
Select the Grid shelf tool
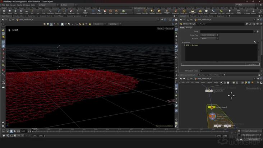(27, 11)
